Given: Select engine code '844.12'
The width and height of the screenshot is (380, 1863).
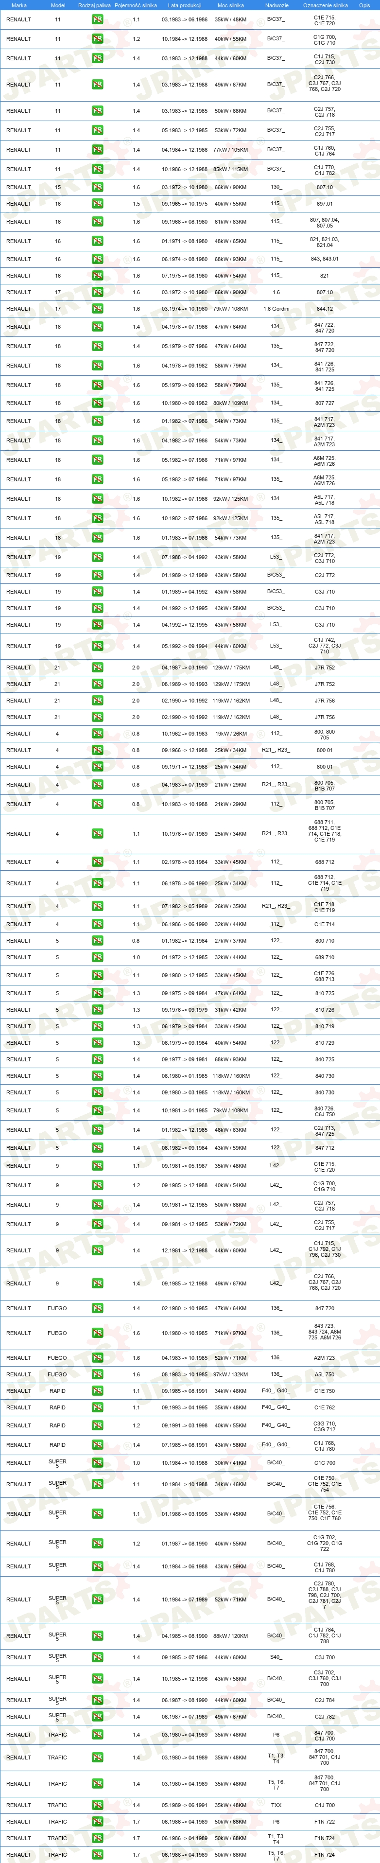Looking at the screenshot, I should click(x=325, y=309).
